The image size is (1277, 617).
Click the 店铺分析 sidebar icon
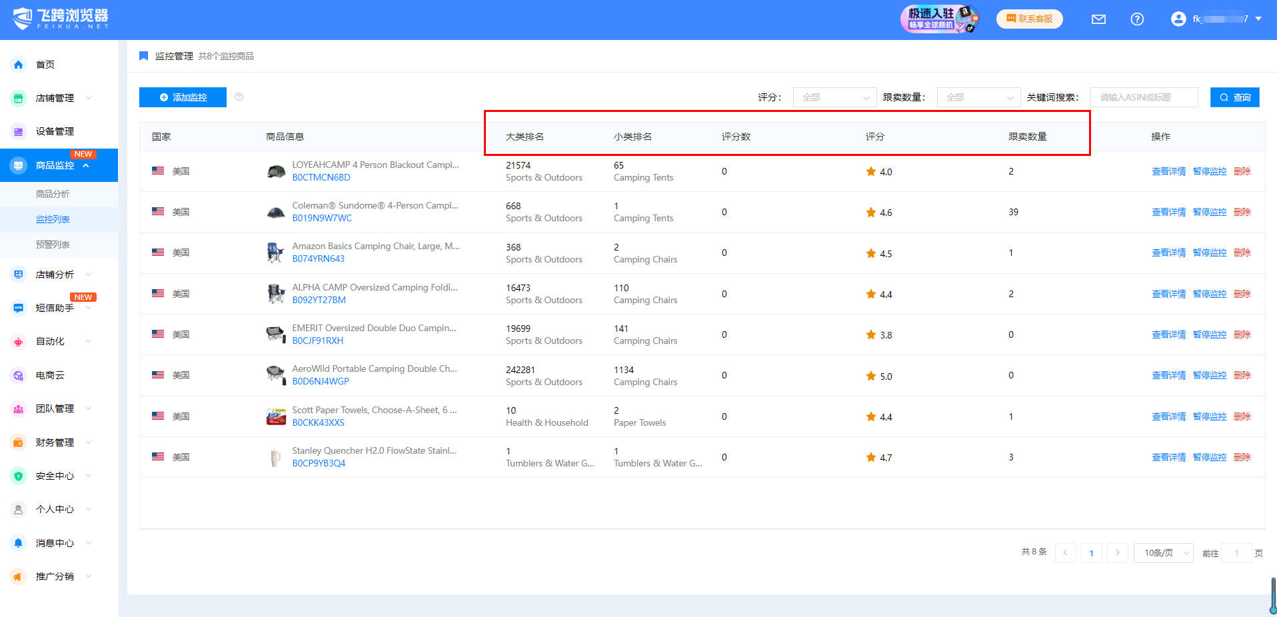point(19,275)
